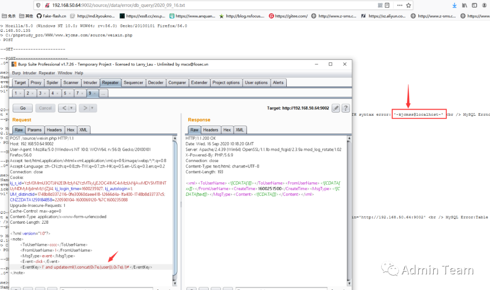Open page actions three-dot menu

click(x=400, y=5)
